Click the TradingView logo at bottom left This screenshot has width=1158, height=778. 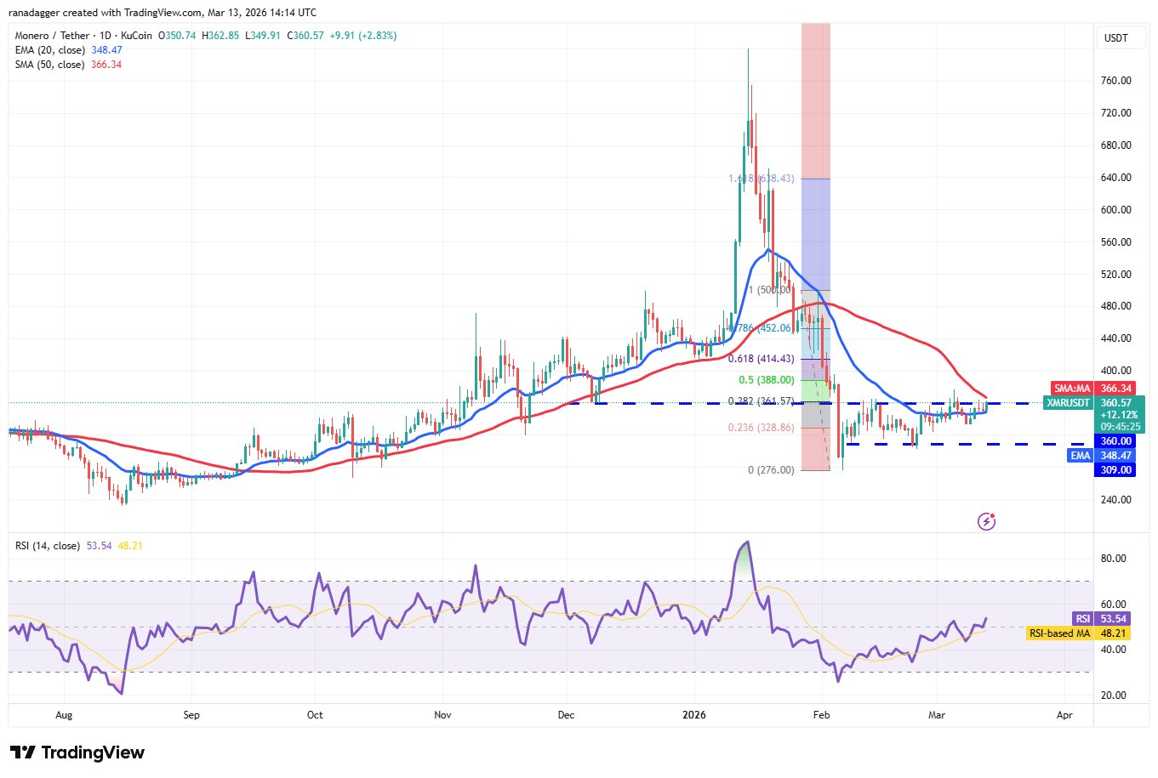(x=77, y=752)
